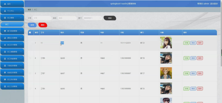Screen dimensions: 222x103
Task: Click the grid icon of 员工工资管理
Action: point(5,86)
